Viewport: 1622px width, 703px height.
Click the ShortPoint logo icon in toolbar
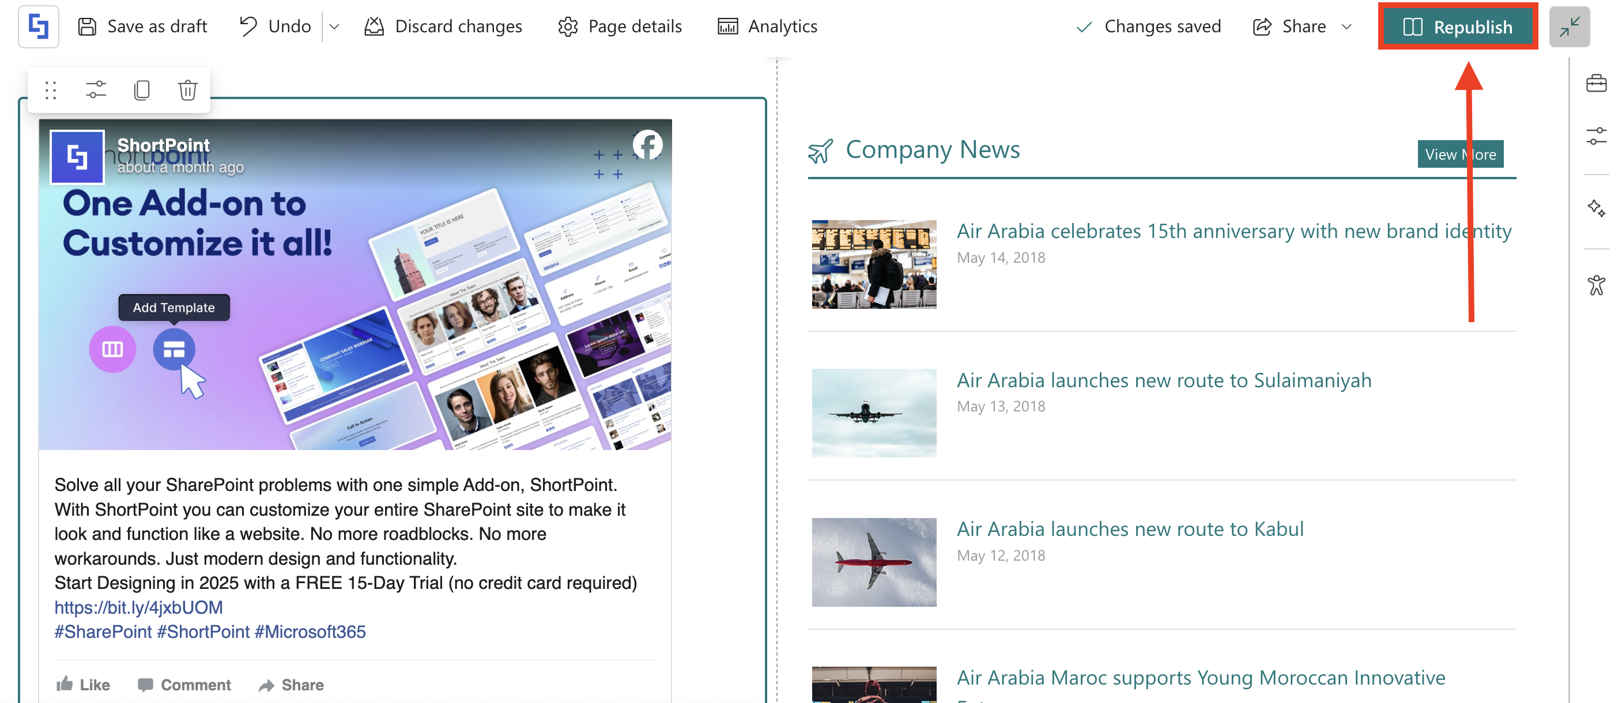(39, 27)
